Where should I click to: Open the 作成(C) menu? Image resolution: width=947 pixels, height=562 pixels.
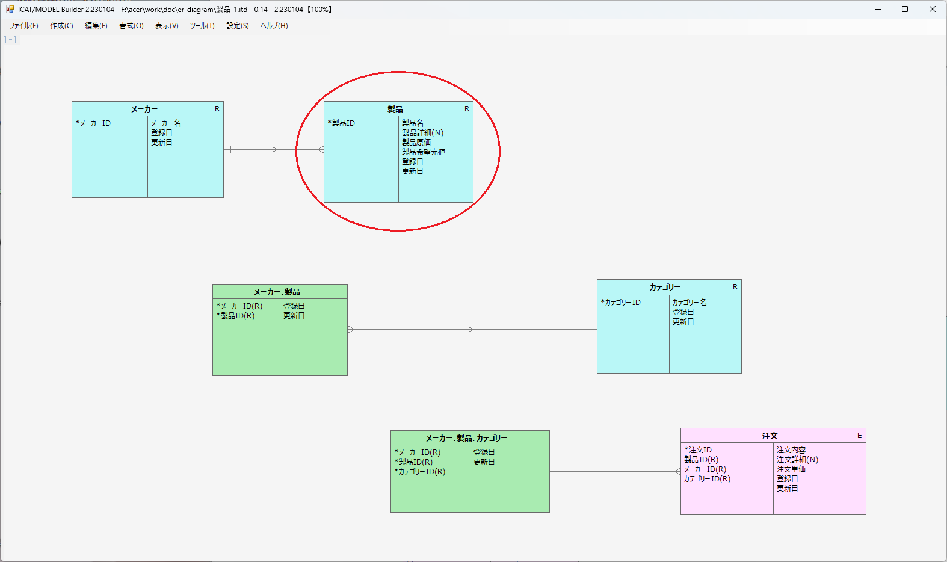pos(61,26)
